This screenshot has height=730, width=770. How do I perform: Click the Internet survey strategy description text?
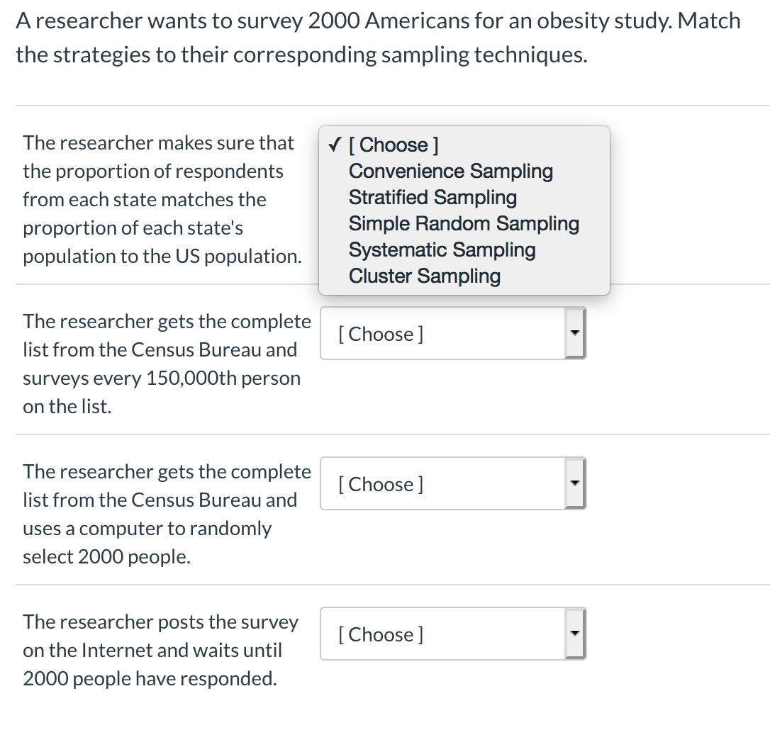tap(160, 650)
